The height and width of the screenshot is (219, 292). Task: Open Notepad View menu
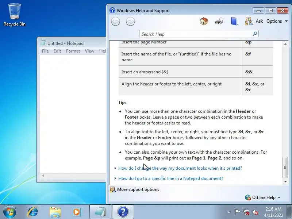(89, 51)
